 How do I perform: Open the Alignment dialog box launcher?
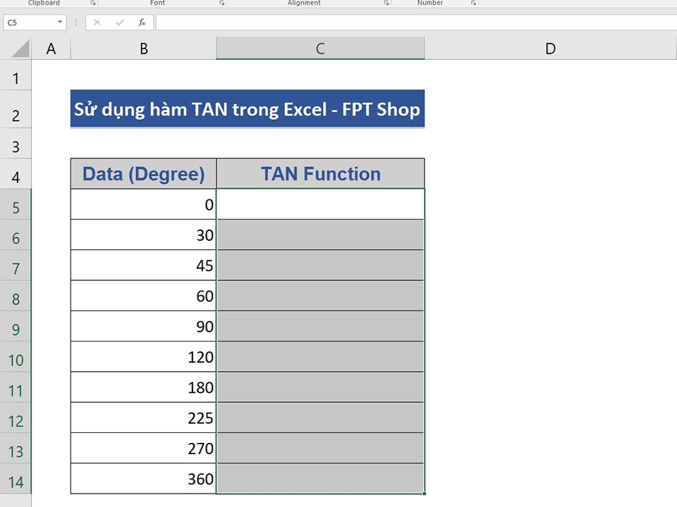pos(386,3)
